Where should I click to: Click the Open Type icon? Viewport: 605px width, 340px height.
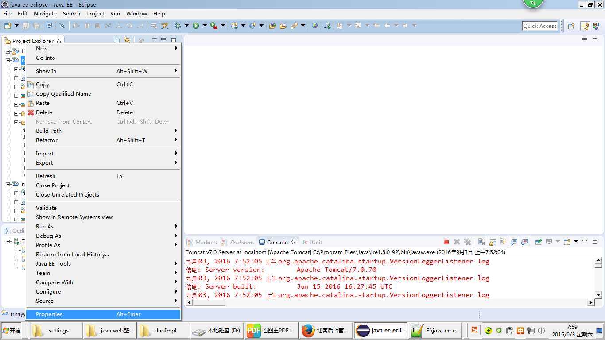coord(273,26)
